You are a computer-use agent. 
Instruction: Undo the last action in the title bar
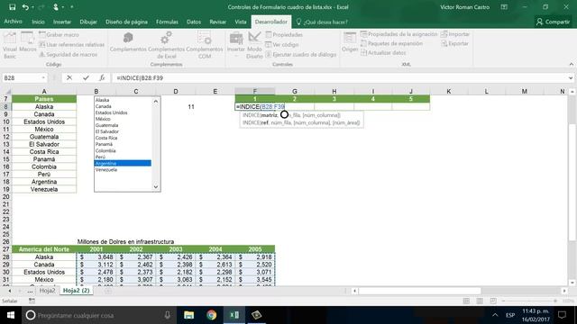pyautogui.click(x=25, y=7)
